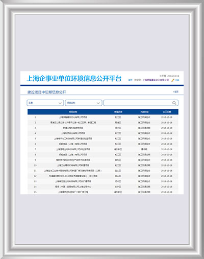Click the district column header
This screenshot has width=204, height=259.
pos(118,112)
